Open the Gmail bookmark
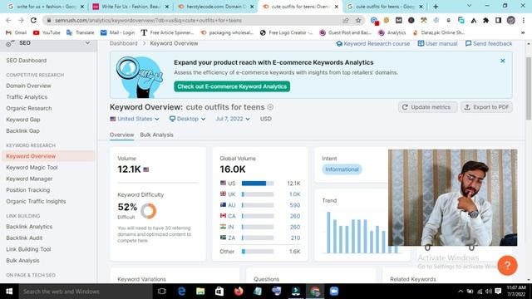 click(x=17, y=32)
